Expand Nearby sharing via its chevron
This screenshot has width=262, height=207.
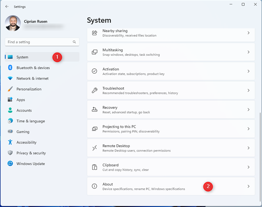[x=249, y=33]
